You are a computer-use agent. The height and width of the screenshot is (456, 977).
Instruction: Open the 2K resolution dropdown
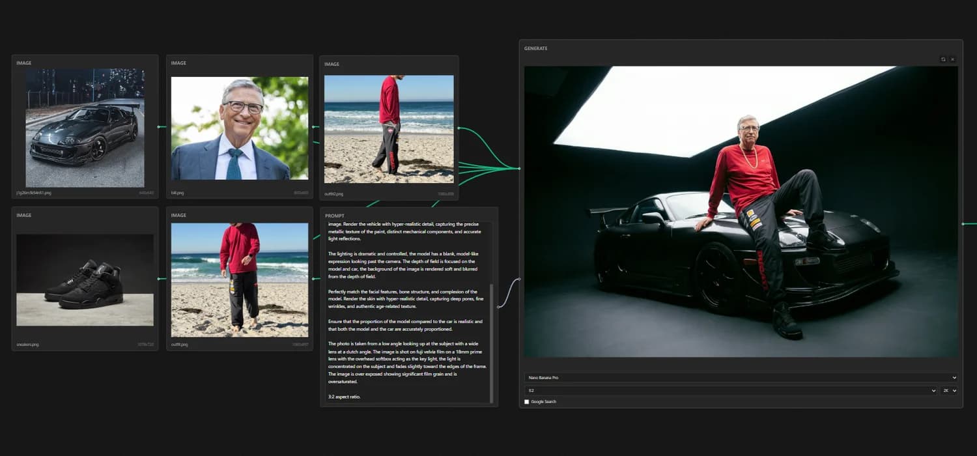click(949, 390)
